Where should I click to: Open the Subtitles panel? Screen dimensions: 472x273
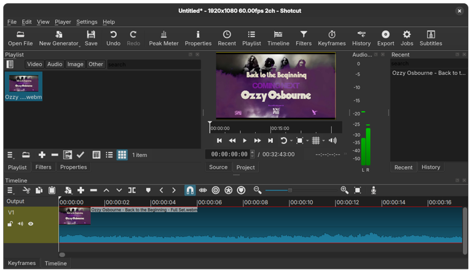pos(430,38)
